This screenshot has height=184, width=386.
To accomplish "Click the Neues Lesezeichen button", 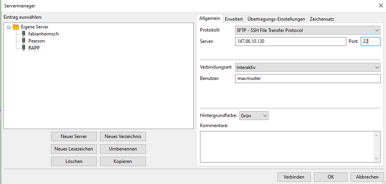I will 74,149.
